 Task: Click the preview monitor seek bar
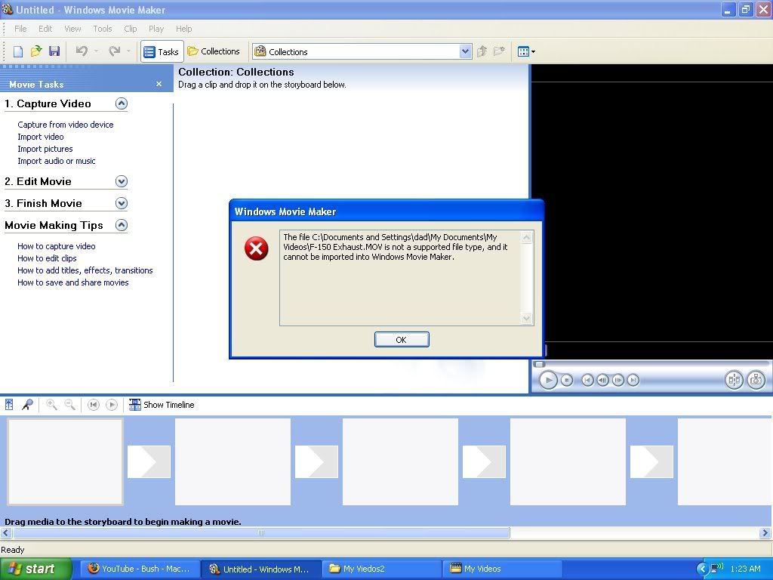click(649, 364)
